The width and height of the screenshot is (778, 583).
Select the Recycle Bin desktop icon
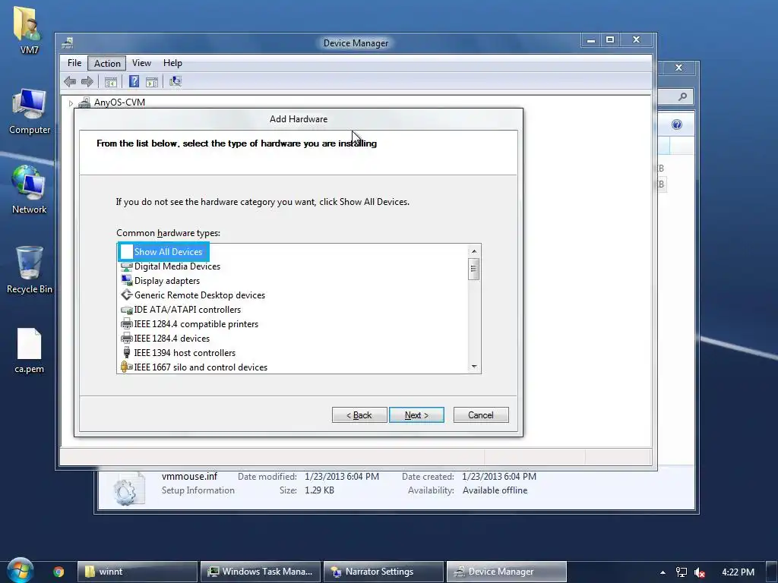30,263
